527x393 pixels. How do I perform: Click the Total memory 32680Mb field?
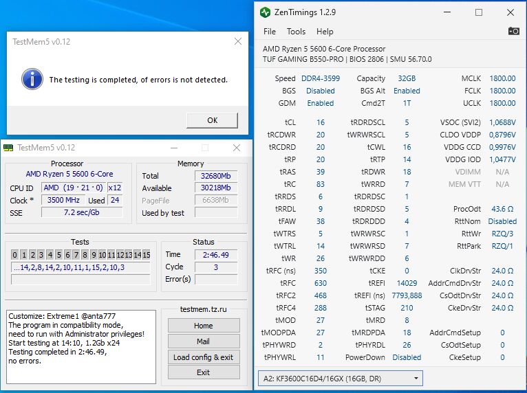tap(216, 176)
